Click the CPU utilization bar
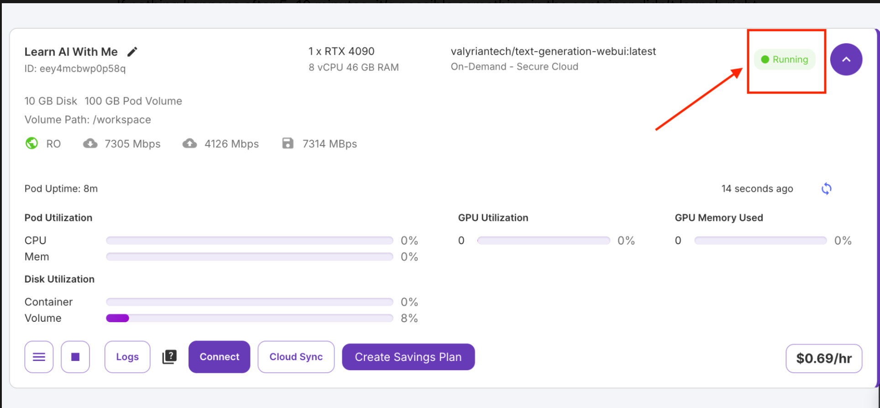This screenshot has width=880, height=408. point(249,241)
